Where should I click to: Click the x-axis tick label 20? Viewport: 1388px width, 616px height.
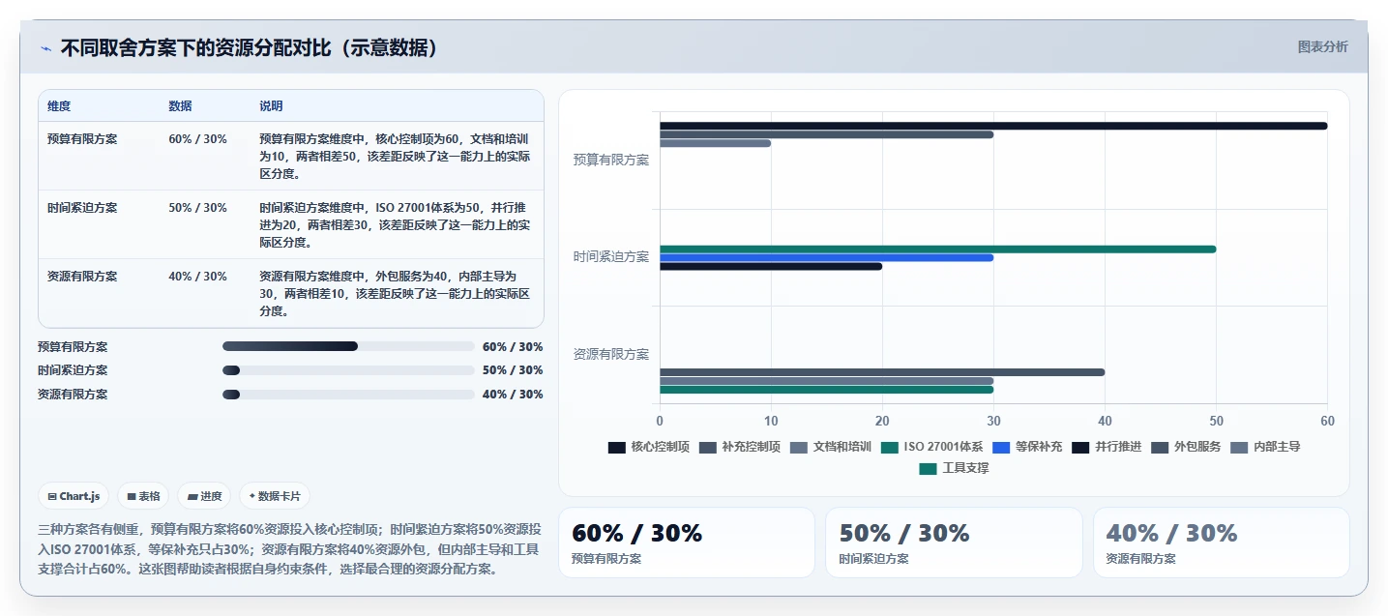[x=882, y=422]
